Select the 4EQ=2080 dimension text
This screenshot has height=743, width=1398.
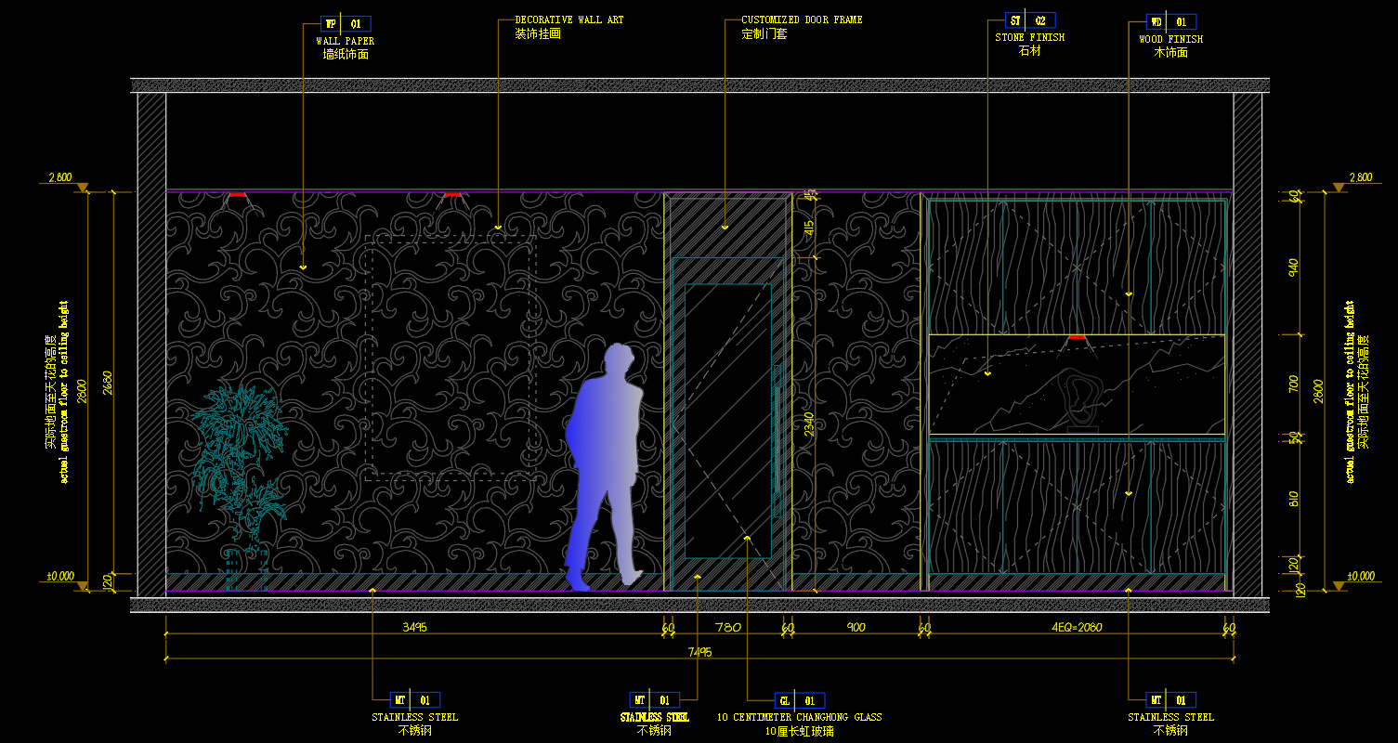pos(1076,627)
